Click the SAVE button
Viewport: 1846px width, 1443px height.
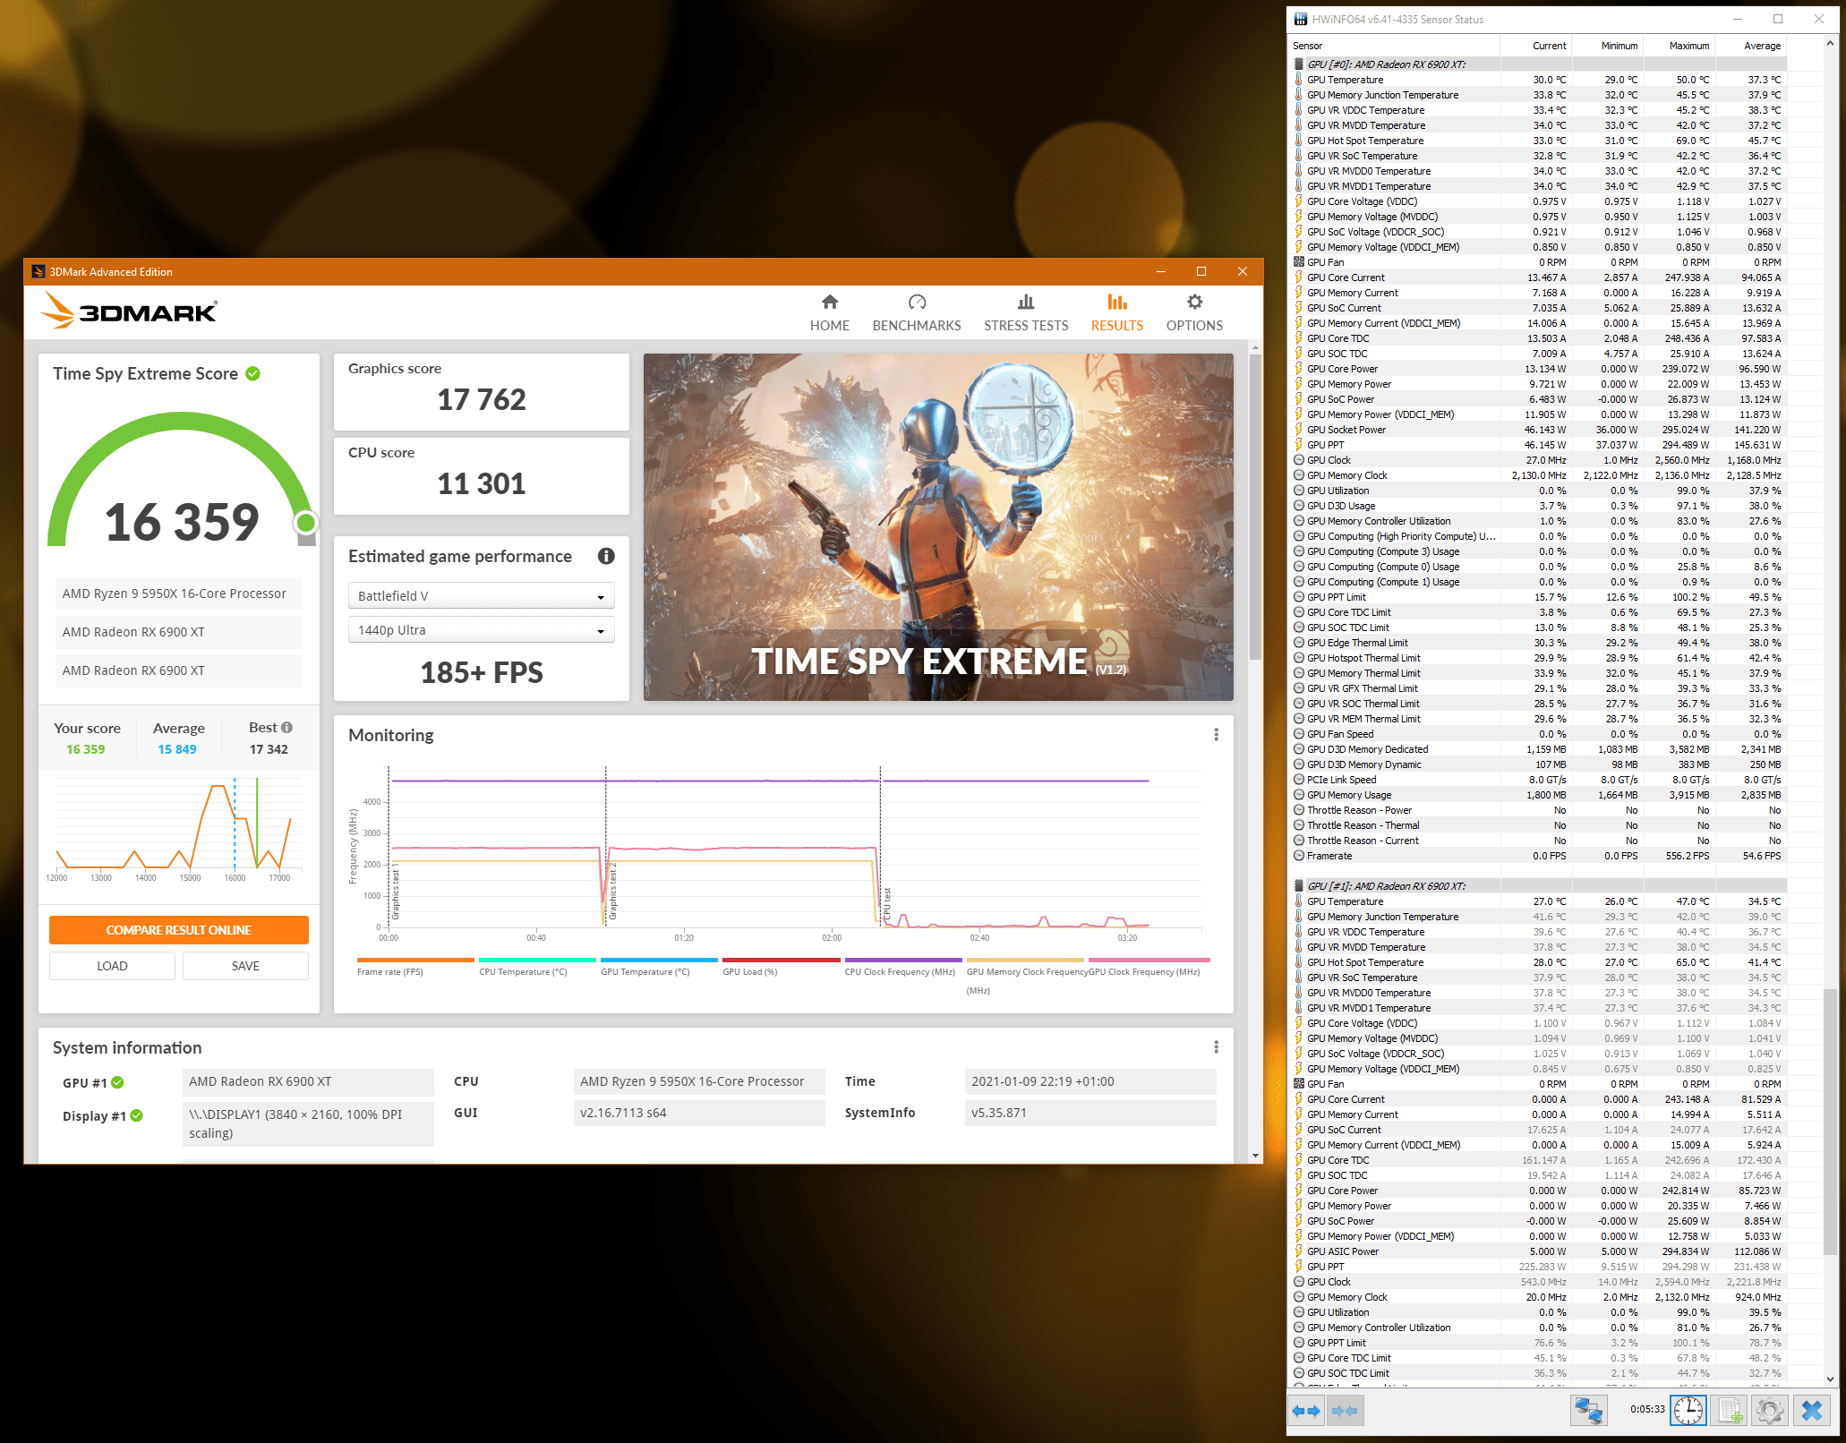coord(245,966)
